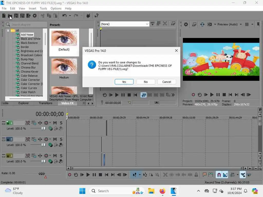Select the Medium noise preset
This screenshot has width=263, height=197.
(x=64, y=69)
